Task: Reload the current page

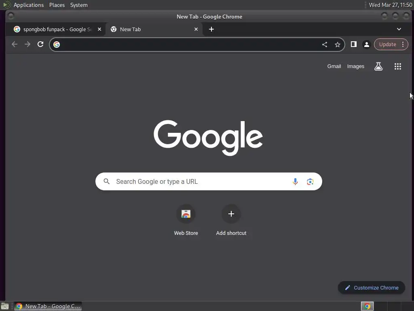Action: (x=40, y=44)
